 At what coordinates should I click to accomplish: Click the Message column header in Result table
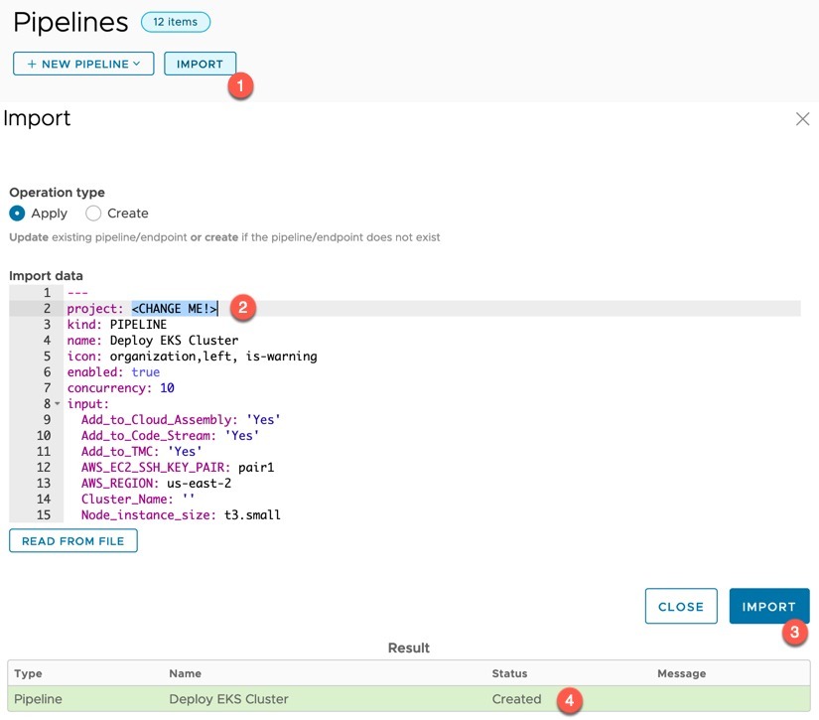pyautogui.click(x=682, y=673)
